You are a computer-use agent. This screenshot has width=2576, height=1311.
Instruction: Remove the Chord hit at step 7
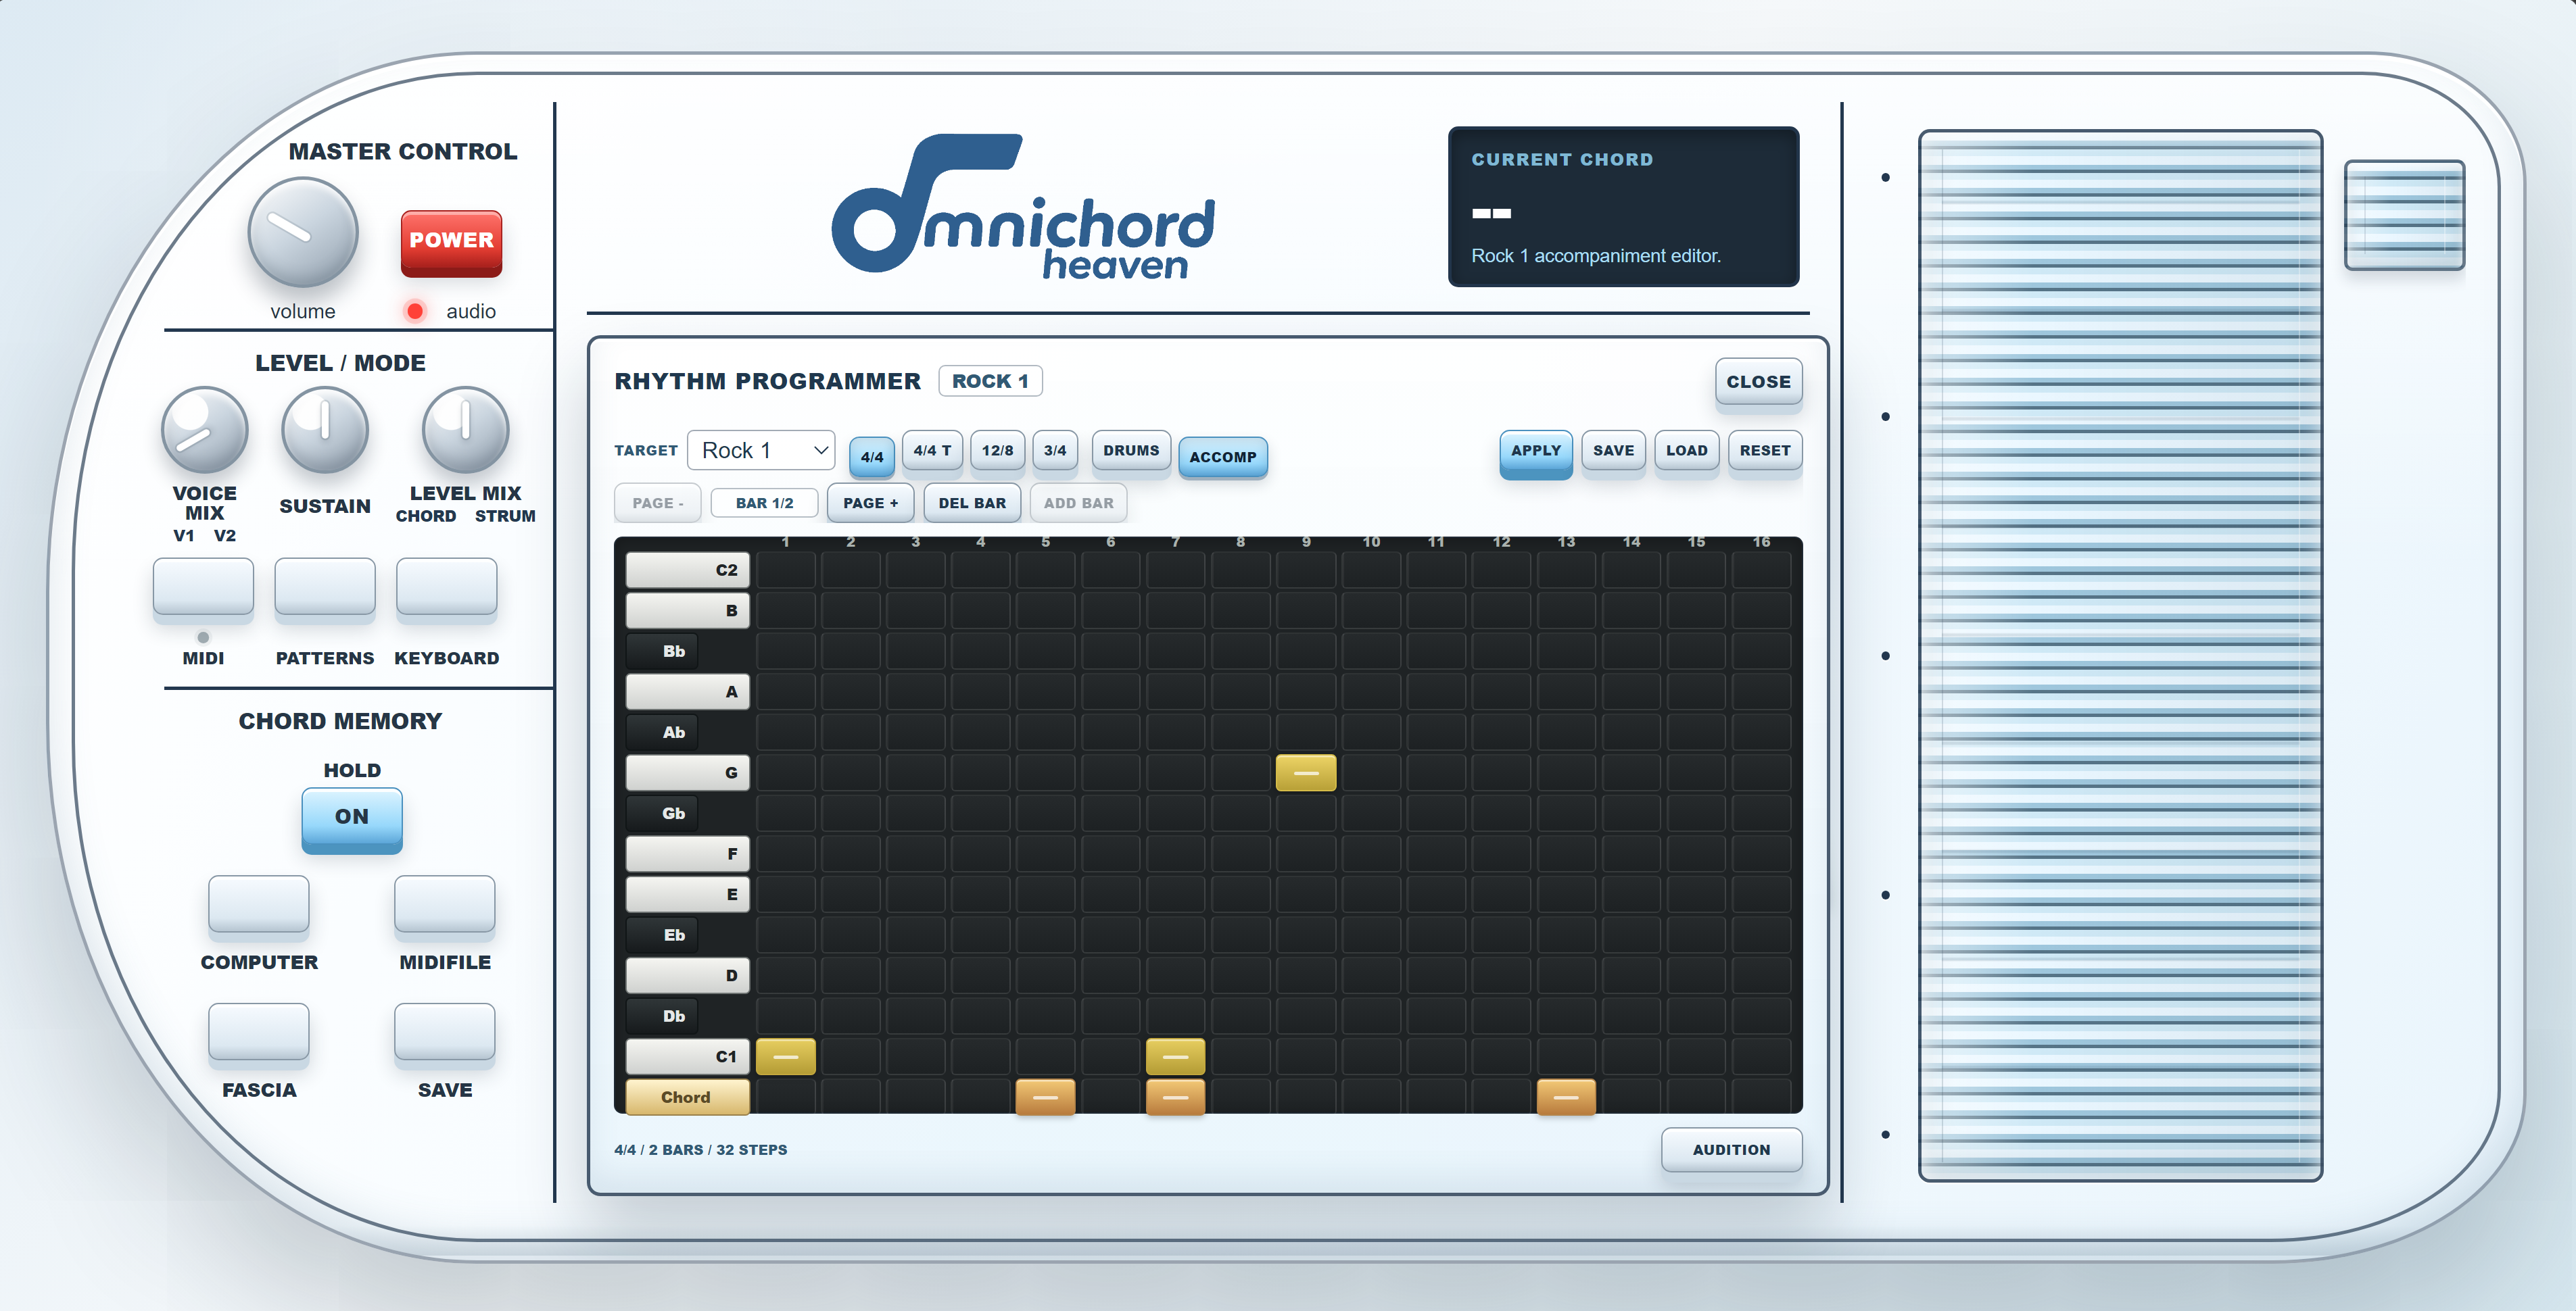click(1176, 1097)
